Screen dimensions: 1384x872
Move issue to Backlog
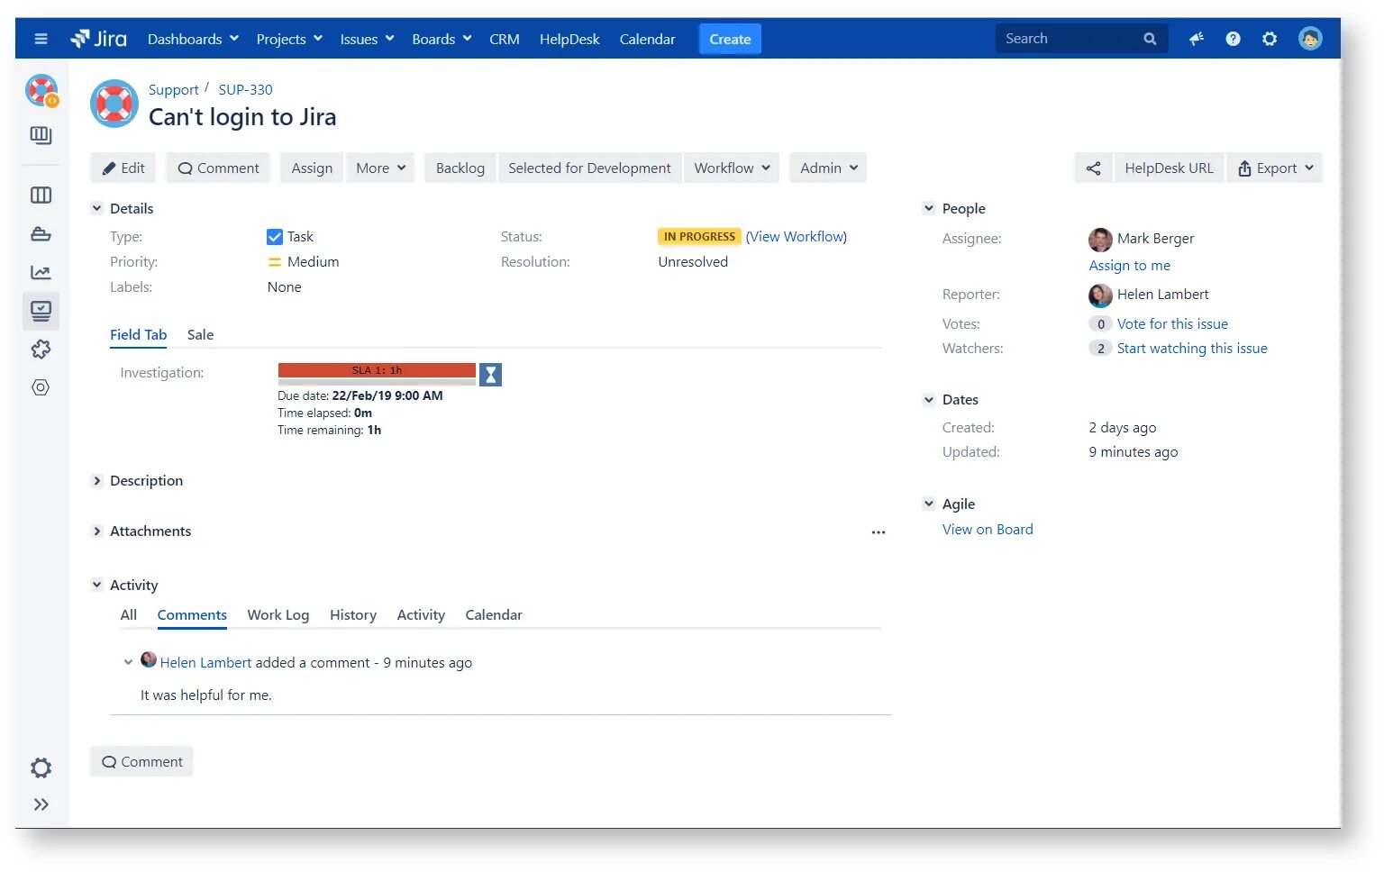tap(460, 168)
